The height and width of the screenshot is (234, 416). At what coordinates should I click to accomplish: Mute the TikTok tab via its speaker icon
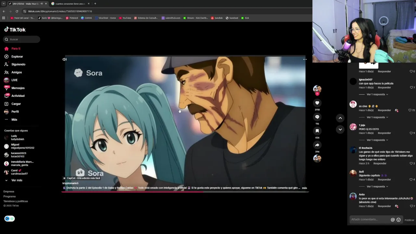tap(42, 4)
